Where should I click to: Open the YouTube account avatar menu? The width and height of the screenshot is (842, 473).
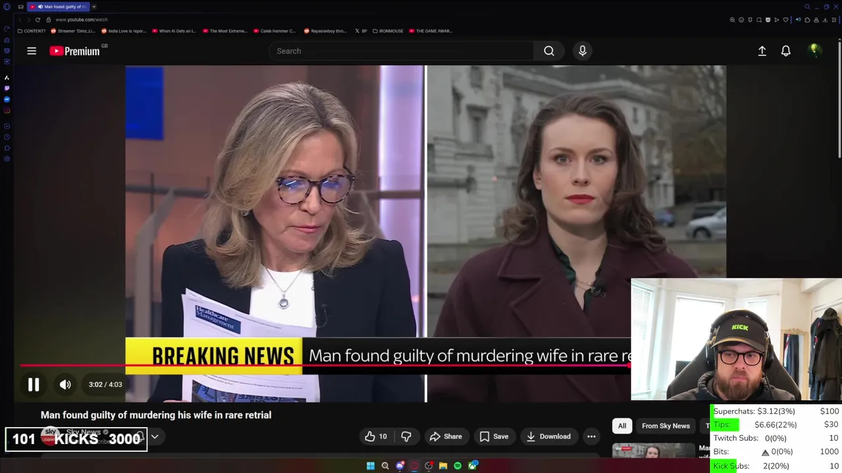[x=814, y=51]
